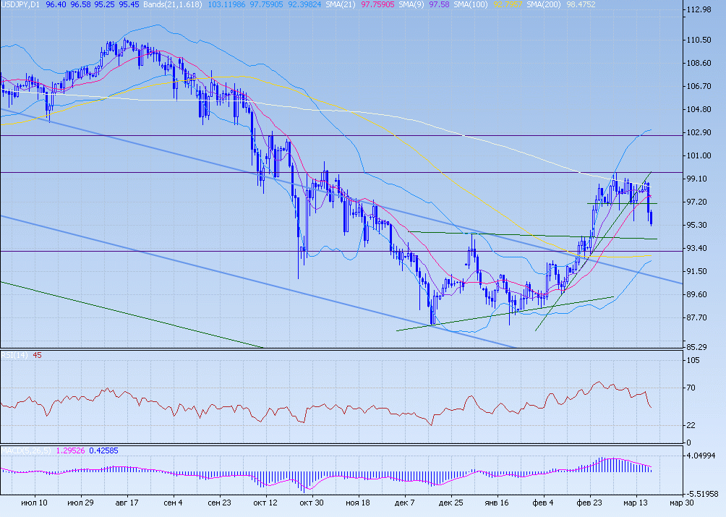Click the MACD 4.04994 scale value
This screenshot has width=726, height=517.
(701, 457)
